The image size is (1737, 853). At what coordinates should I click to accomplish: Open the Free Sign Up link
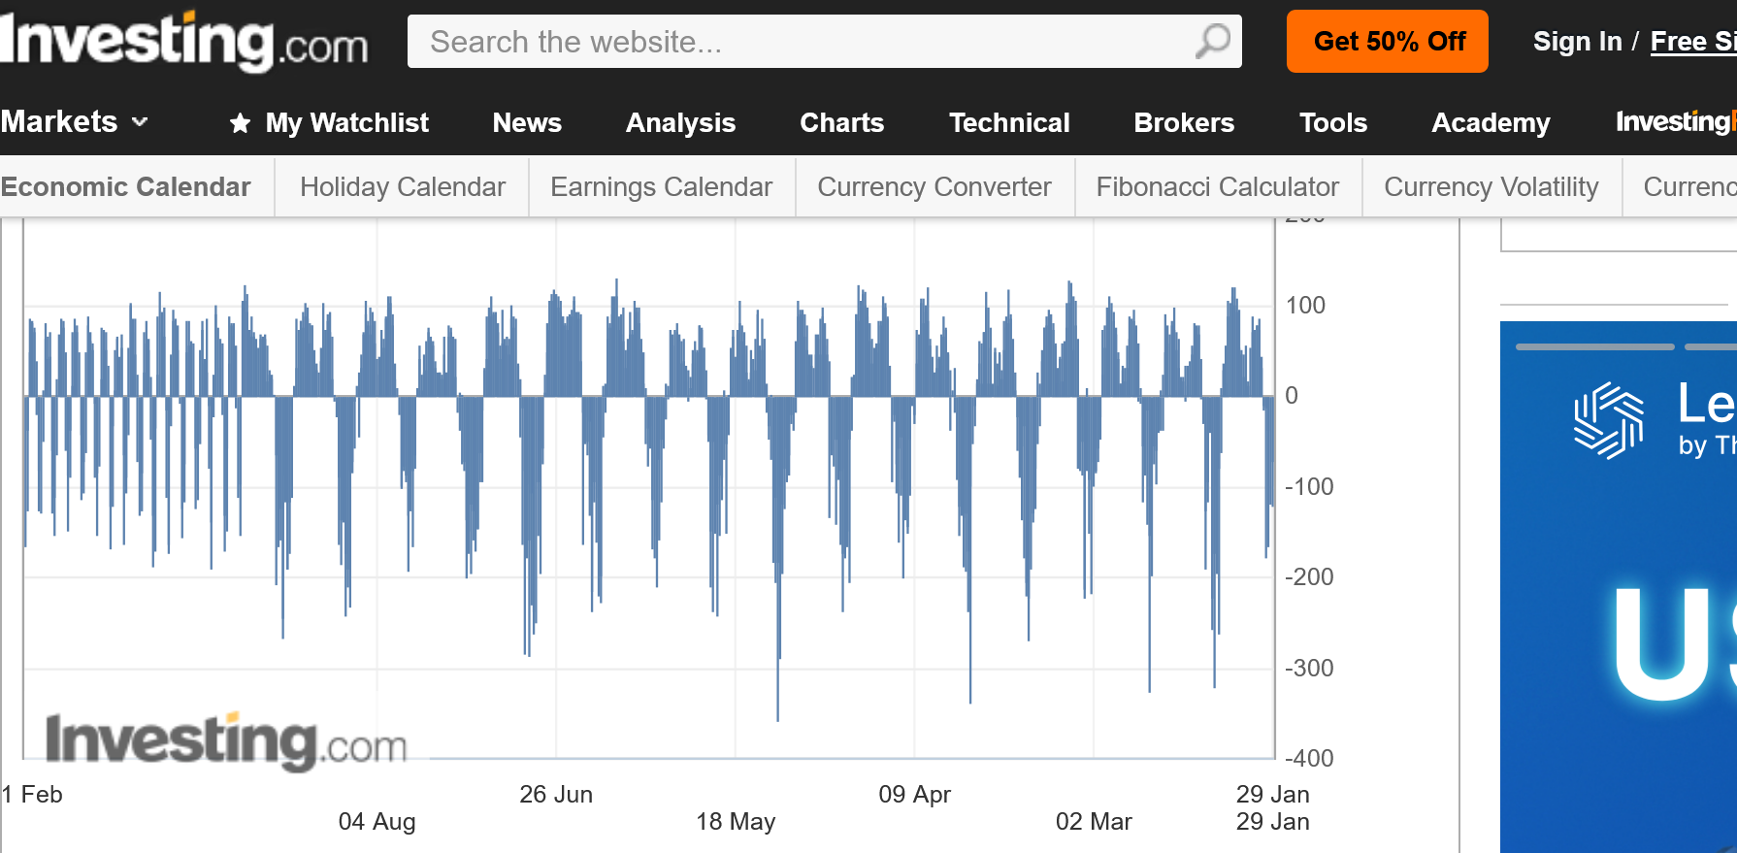[1692, 42]
